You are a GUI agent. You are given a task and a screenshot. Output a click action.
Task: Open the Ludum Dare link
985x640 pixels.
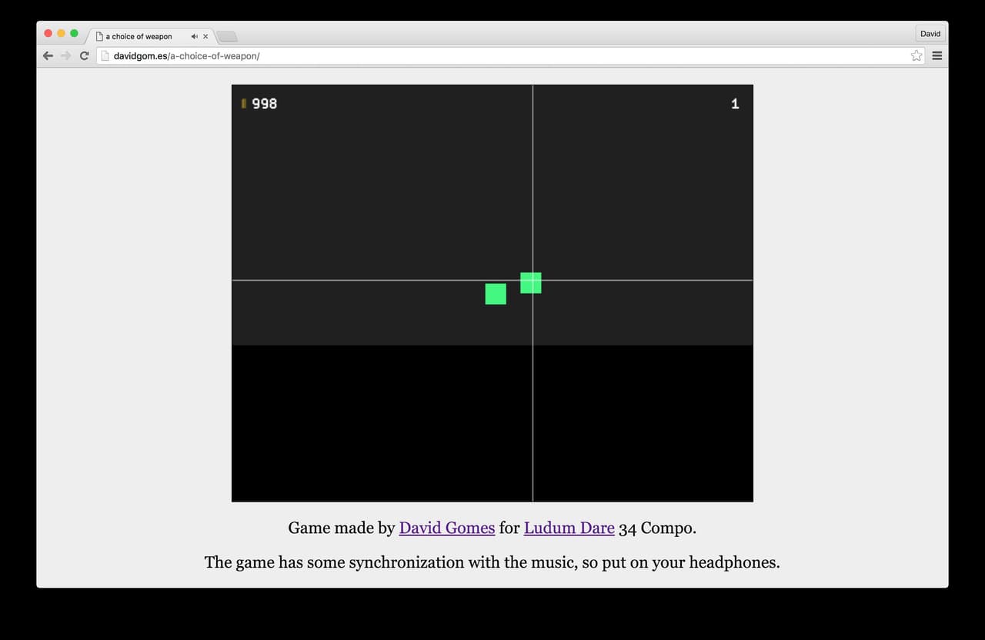[x=569, y=528]
